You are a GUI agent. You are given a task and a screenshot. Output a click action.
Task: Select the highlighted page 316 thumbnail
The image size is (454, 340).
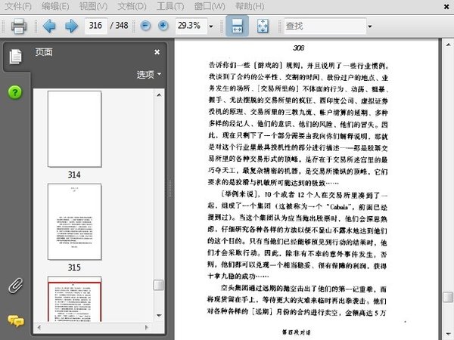[x=74, y=299]
